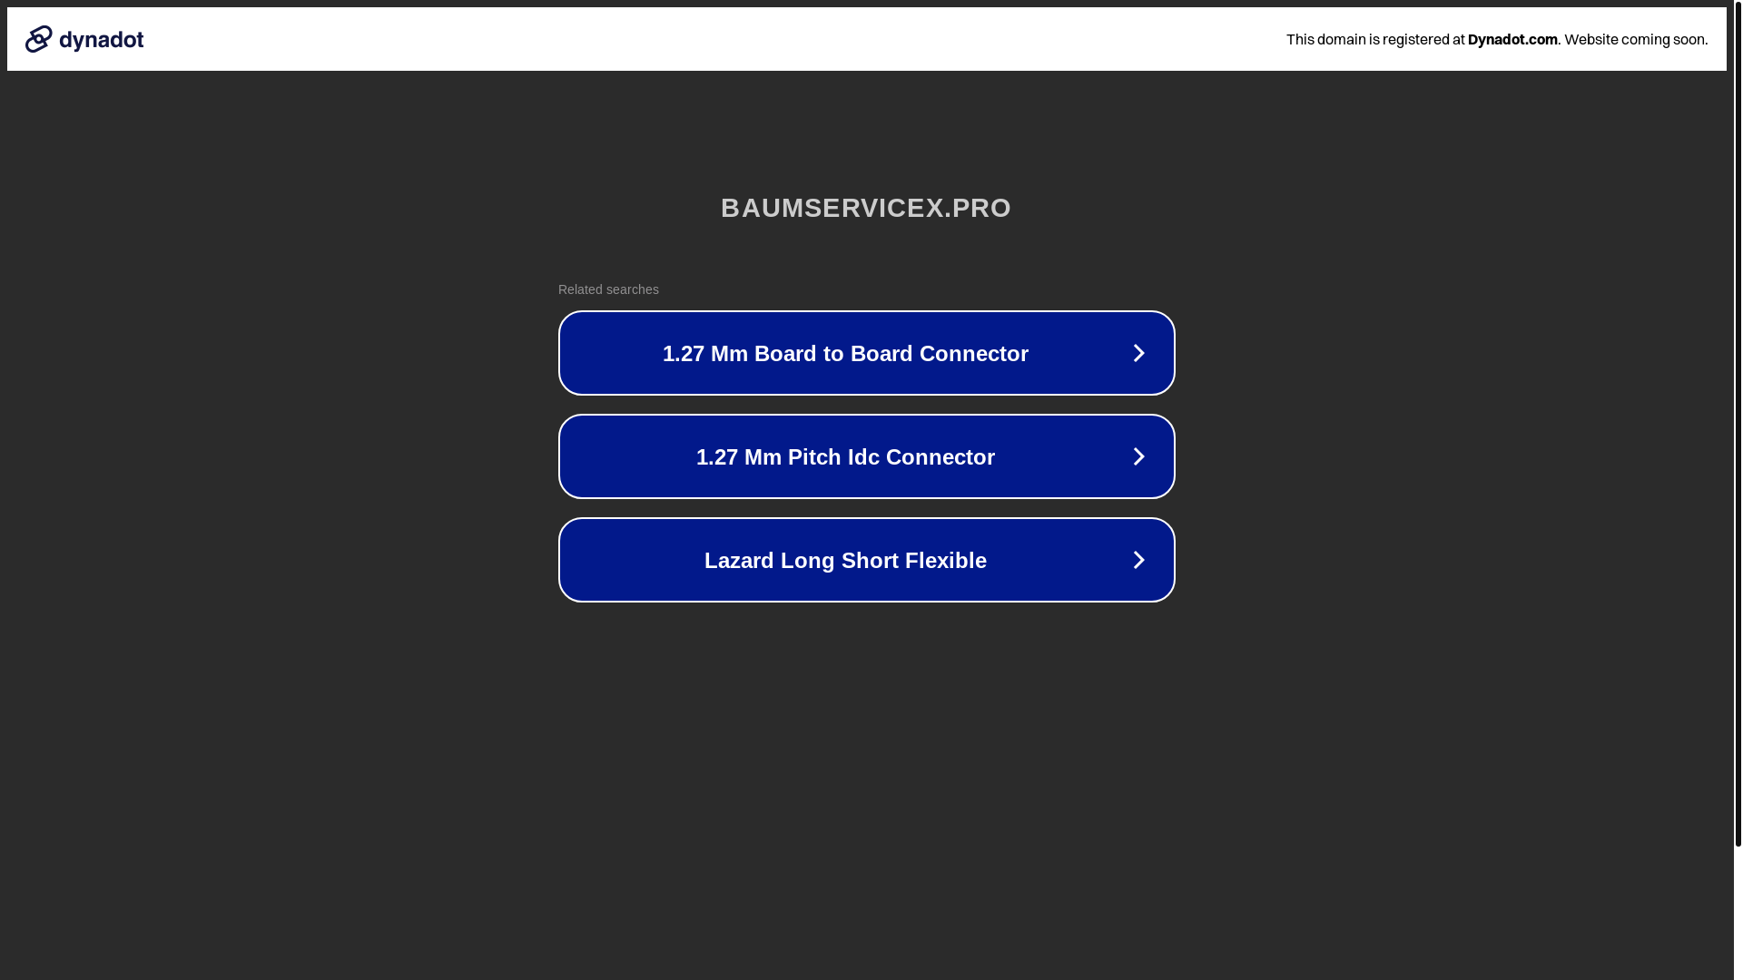The height and width of the screenshot is (980, 1743).
Task: Open '1.27 Mm Pitch Idc Connector' search
Action: (867, 456)
